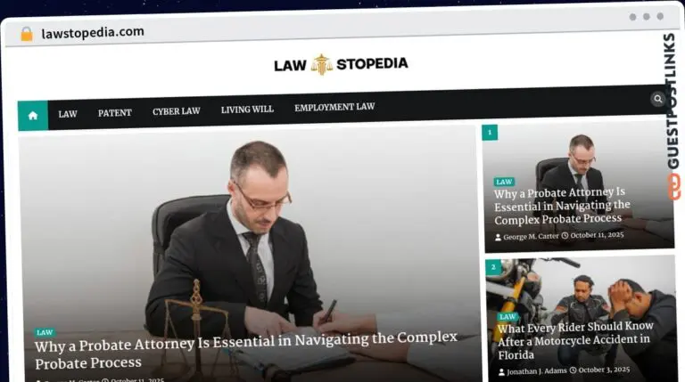
Task: Open the Law menu item
Action: point(68,114)
